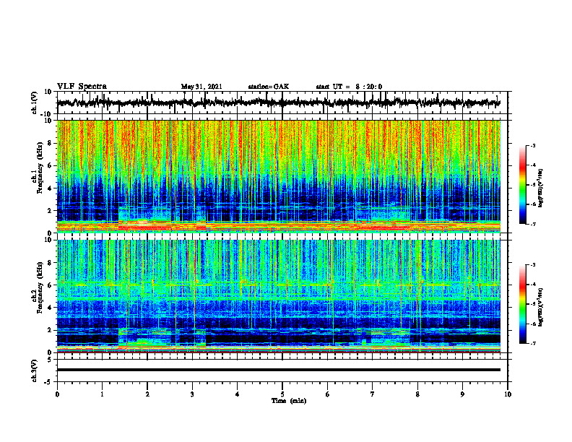The width and height of the screenshot is (572, 442).
Task: Click time axis tick label '0'
Action: pyautogui.click(x=57, y=394)
